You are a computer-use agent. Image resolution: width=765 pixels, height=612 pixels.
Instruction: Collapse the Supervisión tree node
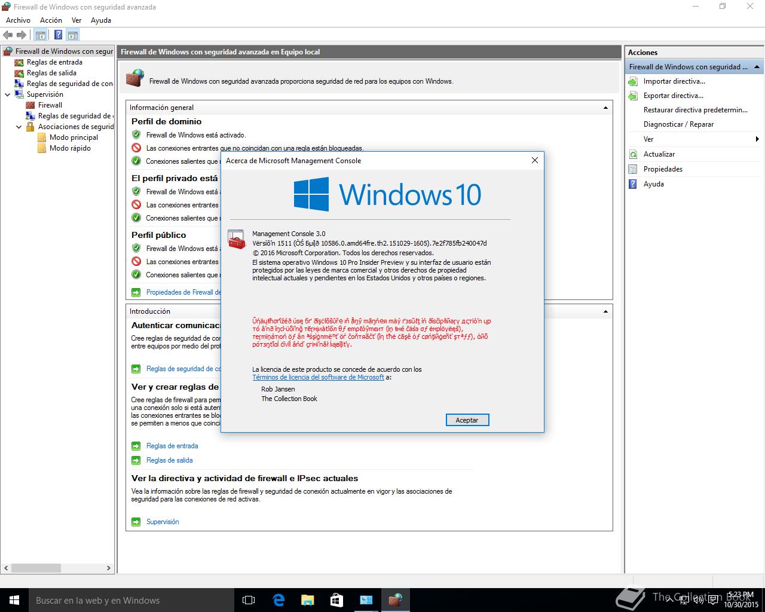coord(8,94)
